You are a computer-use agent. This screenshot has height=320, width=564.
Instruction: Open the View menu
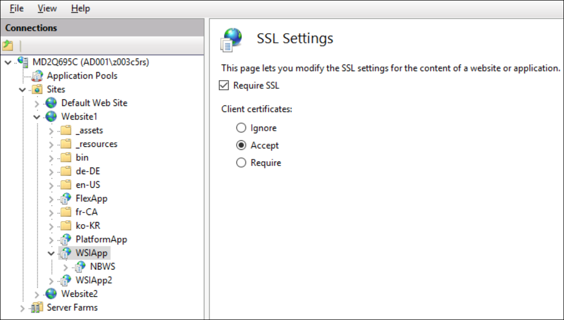(x=47, y=9)
